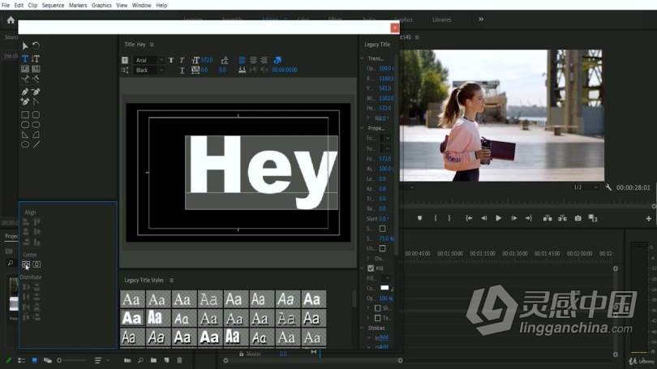This screenshot has width=657, height=369.
Task: Click the Lift button in Program Monitor
Action: coord(547,218)
